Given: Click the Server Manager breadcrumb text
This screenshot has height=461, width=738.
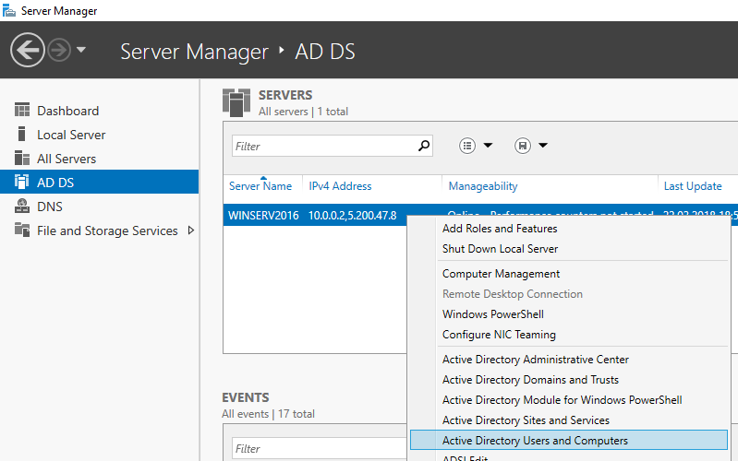Looking at the screenshot, I should 194,52.
